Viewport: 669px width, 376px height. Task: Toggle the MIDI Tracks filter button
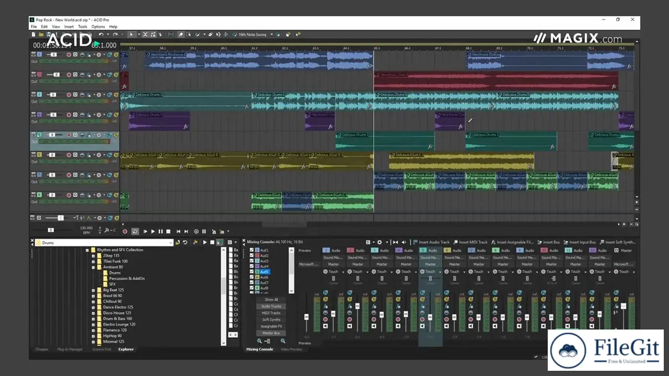(x=271, y=313)
